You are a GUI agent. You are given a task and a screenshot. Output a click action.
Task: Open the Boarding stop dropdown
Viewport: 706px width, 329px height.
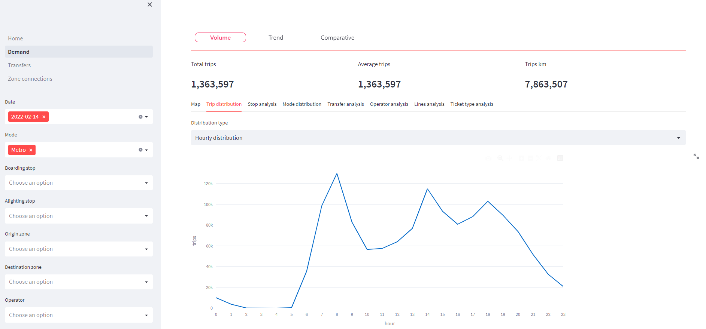[x=79, y=183]
